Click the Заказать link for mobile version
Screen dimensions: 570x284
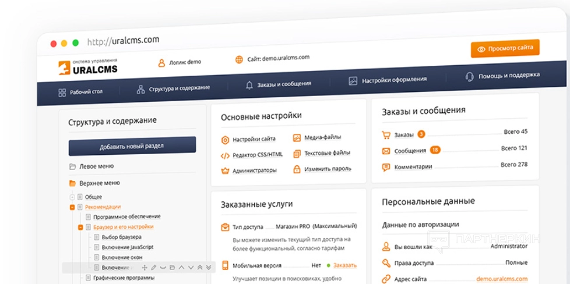345,265
